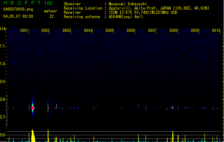Select observer name Masayuki Kobayashi

[x=128, y=4]
